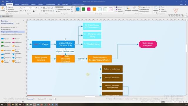Screen dimensions: 188x106
Task: Click Position (Положение) button
Action: pyautogui.click(x=135, y=9)
